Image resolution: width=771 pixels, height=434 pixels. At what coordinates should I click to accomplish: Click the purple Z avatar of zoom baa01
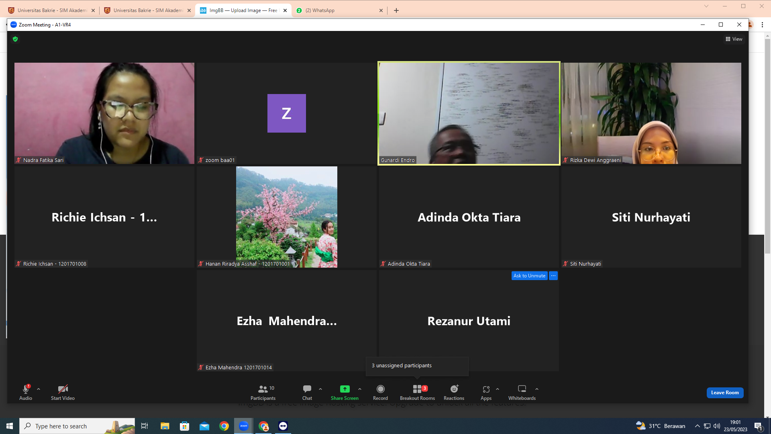[287, 113]
